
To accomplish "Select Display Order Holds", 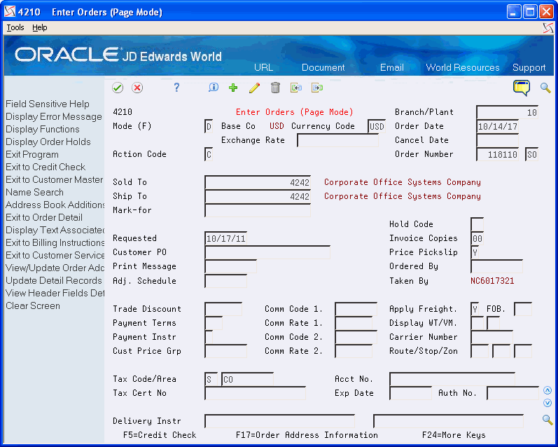I will pos(48,142).
